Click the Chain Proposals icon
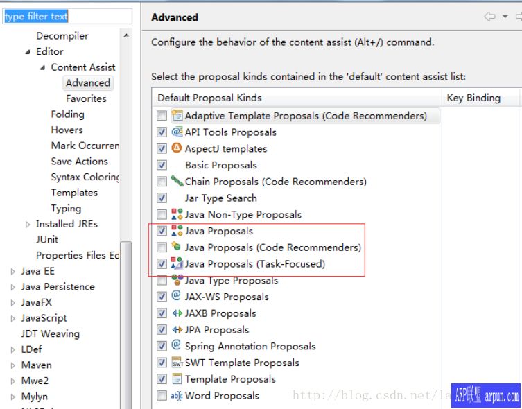This screenshot has width=522, height=409. pos(177,182)
